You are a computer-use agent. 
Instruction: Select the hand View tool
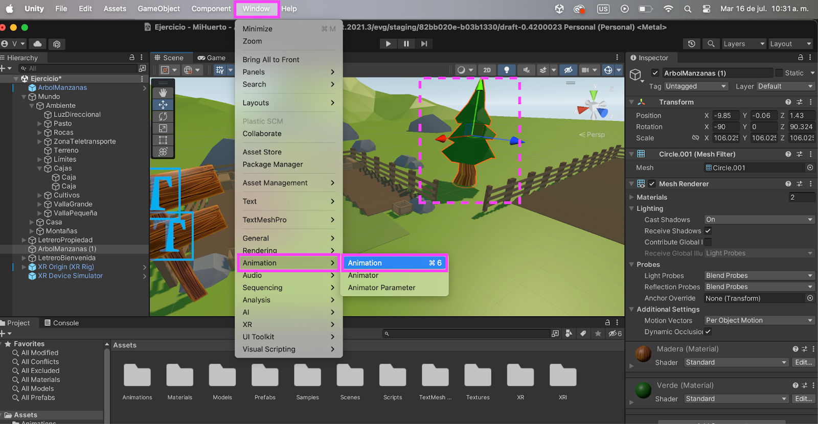point(163,93)
